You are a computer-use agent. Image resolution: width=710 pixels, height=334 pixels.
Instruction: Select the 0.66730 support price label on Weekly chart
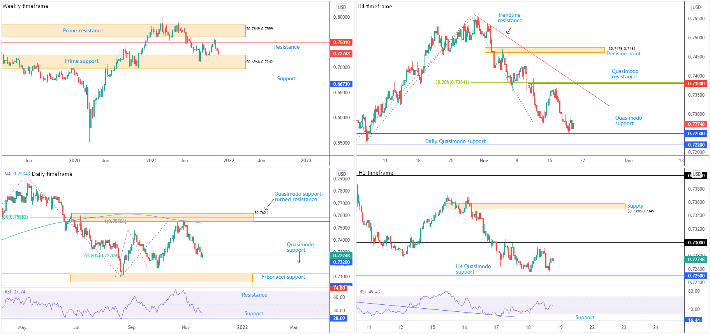click(342, 84)
